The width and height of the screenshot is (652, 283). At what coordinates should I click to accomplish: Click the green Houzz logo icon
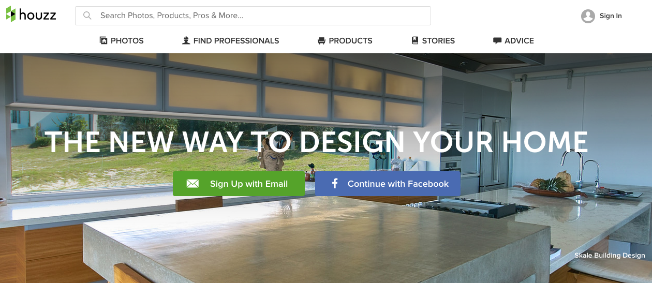click(11, 14)
